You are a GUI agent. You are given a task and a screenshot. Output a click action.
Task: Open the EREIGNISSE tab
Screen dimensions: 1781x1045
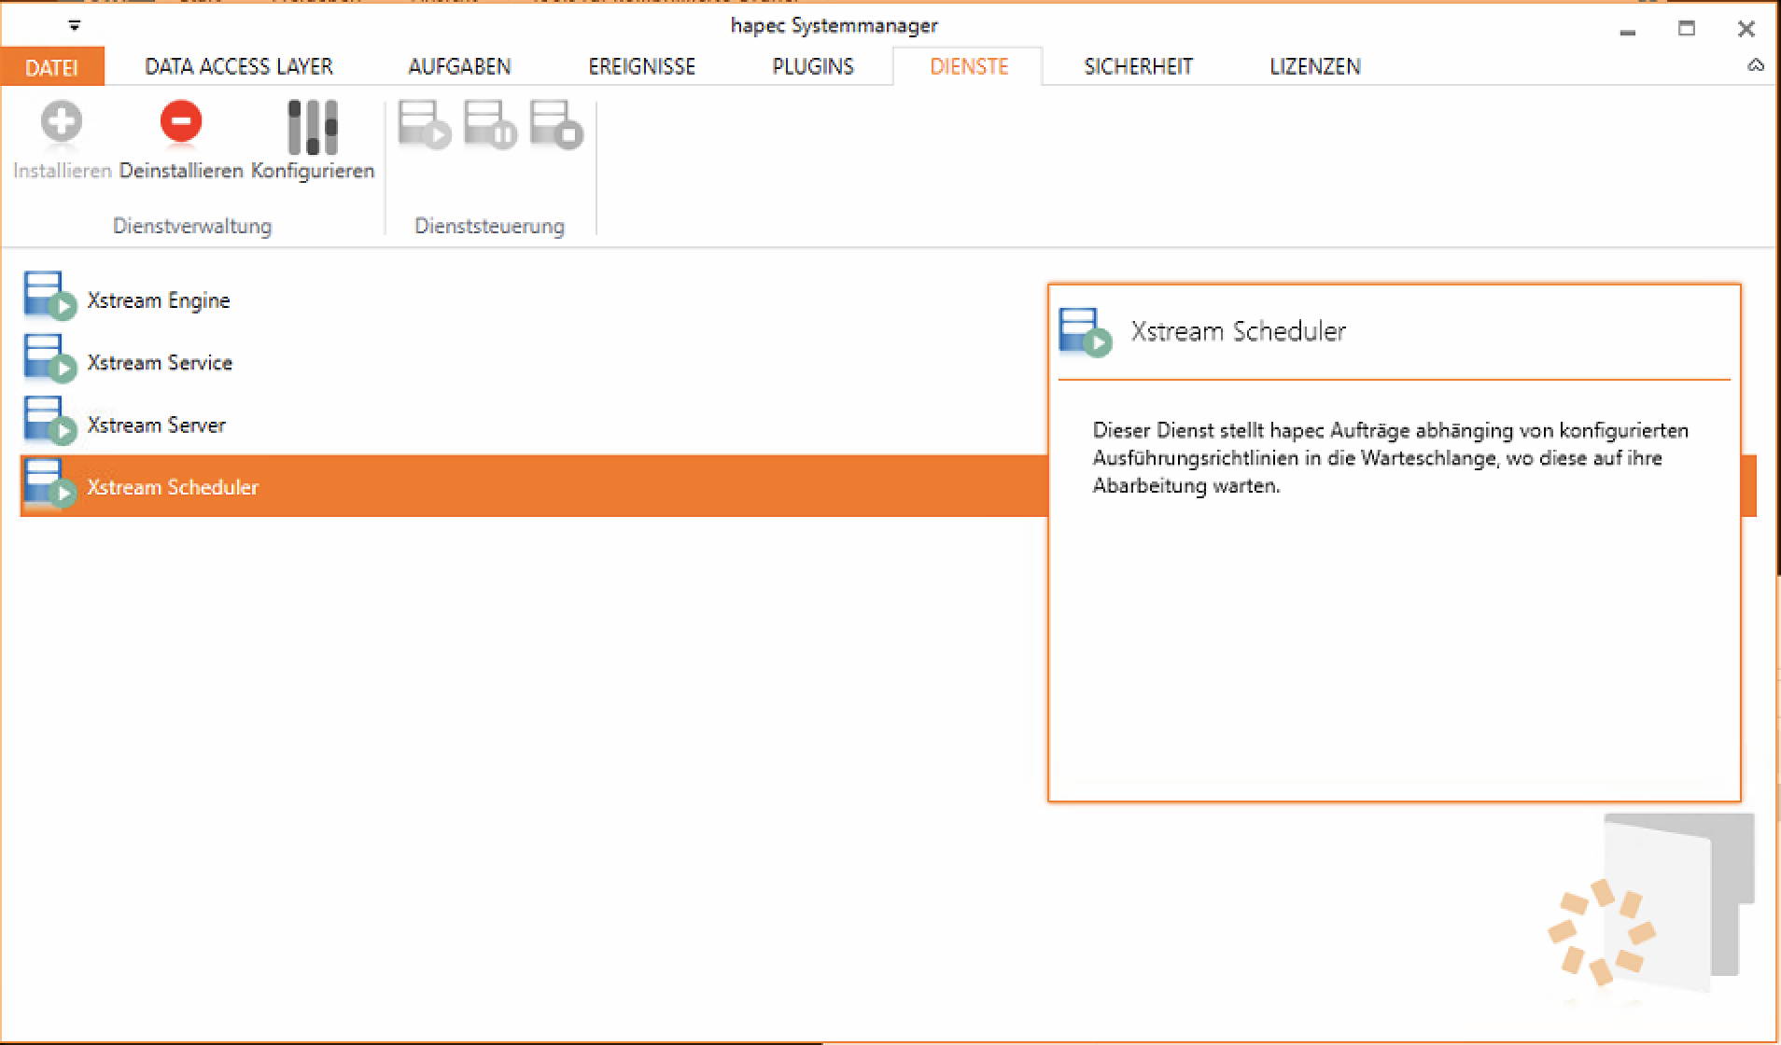(x=641, y=67)
